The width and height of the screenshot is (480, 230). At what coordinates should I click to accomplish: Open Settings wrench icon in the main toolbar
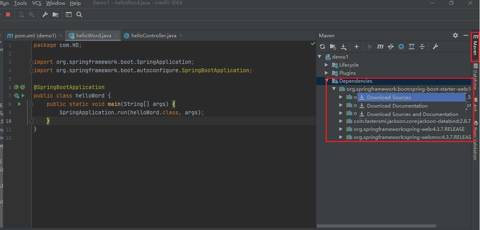[45, 14]
